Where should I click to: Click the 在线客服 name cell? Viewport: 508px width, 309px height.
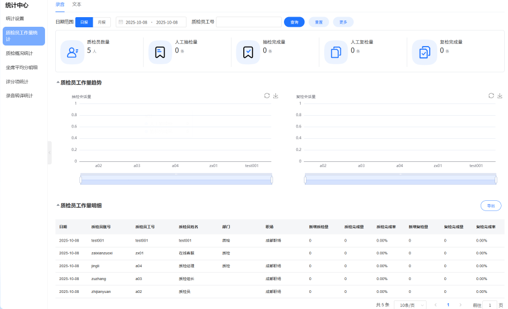click(x=186, y=253)
